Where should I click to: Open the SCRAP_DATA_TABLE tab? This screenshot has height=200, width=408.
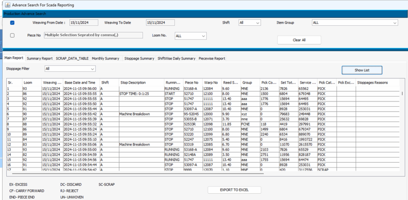coord(72,58)
